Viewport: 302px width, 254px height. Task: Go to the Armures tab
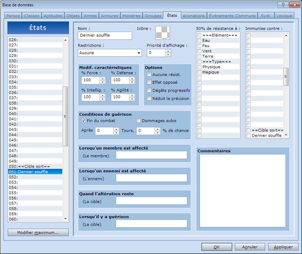pos(109,16)
